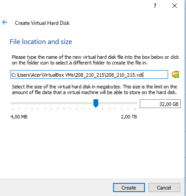
Task: Click the question mark help button
Action: tap(155, 6)
